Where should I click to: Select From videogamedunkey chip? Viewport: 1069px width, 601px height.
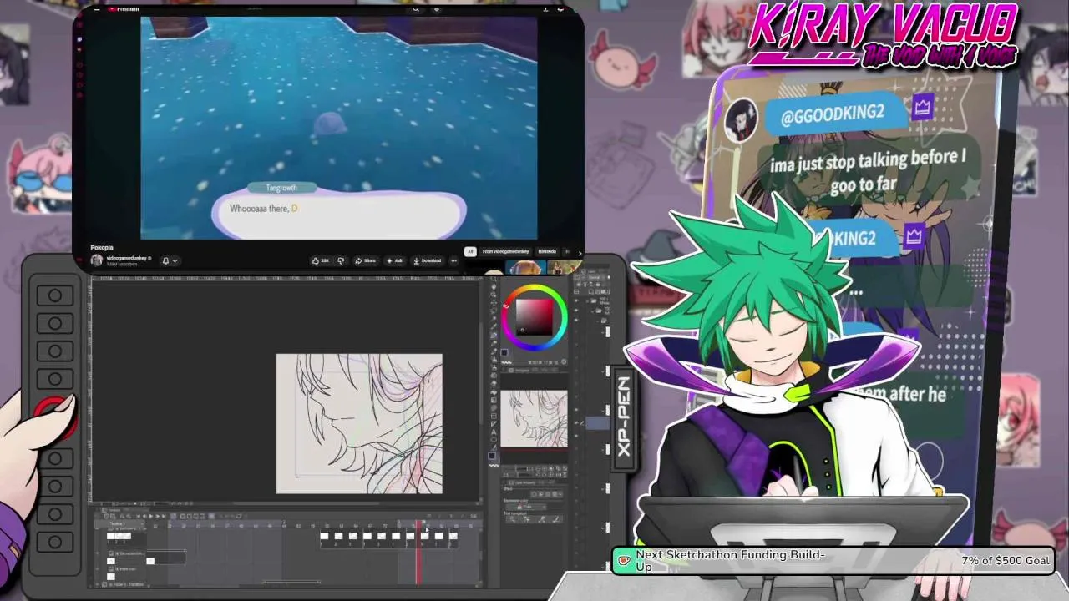505,251
